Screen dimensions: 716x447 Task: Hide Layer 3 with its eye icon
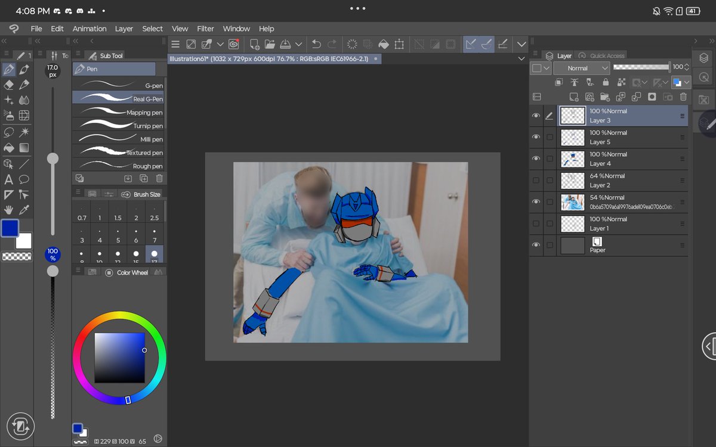[536, 116]
